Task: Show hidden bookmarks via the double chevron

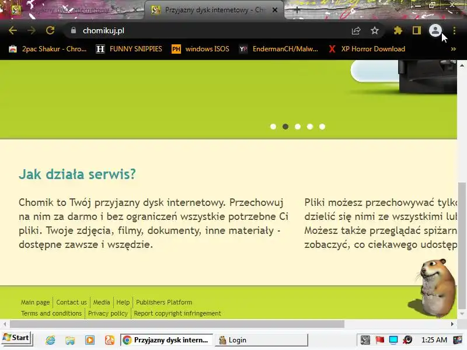Action: 454,49
